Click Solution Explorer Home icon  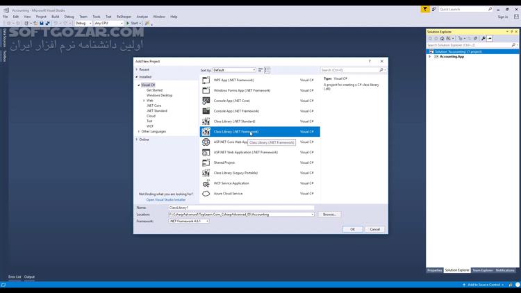442,39
